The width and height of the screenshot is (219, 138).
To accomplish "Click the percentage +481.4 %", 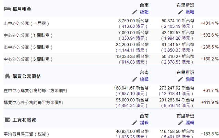I will coord(210,23).
